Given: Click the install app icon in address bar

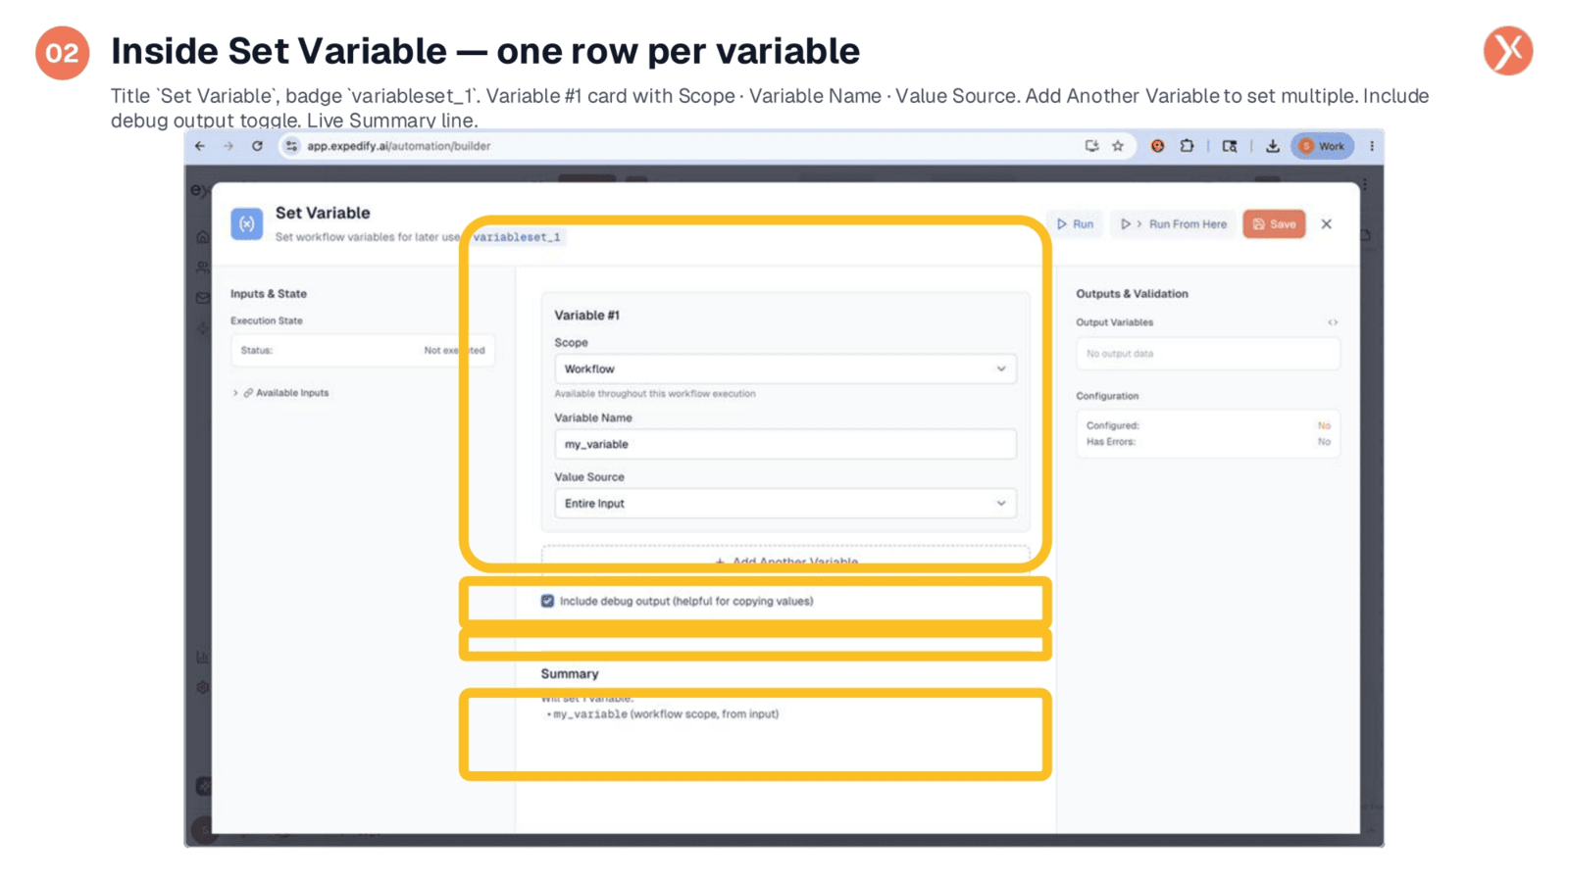Looking at the screenshot, I should [x=1091, y=146].
